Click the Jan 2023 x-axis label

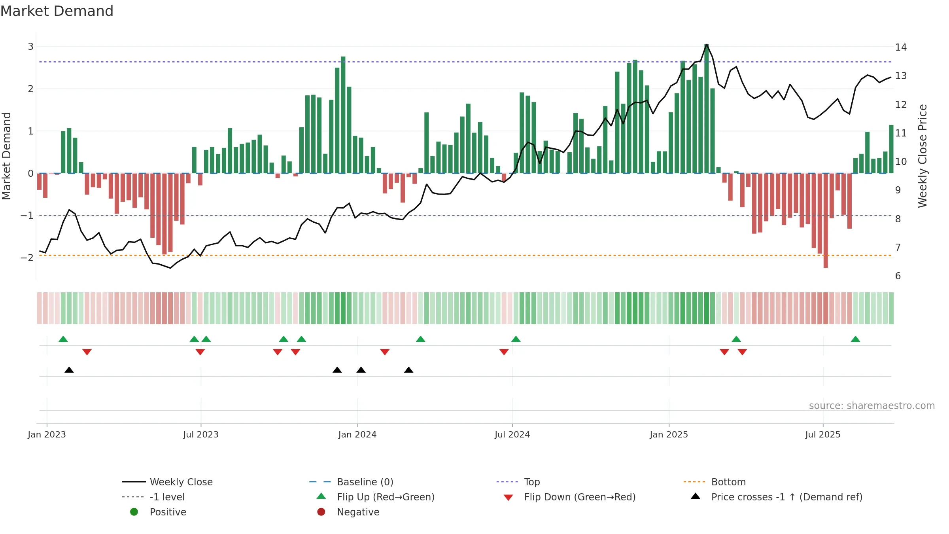click(47, 434)
